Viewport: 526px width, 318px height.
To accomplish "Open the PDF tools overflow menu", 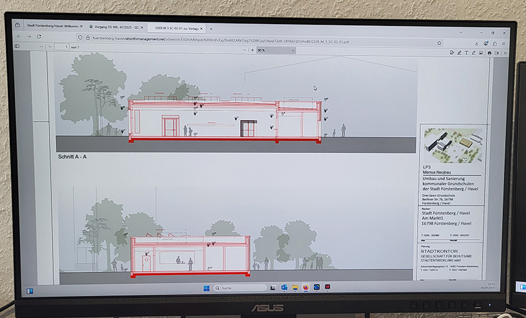I will (505, 54).
